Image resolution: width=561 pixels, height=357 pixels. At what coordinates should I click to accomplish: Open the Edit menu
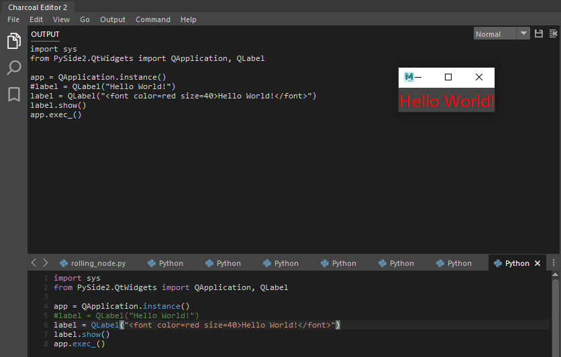click(x=36, y=19)
